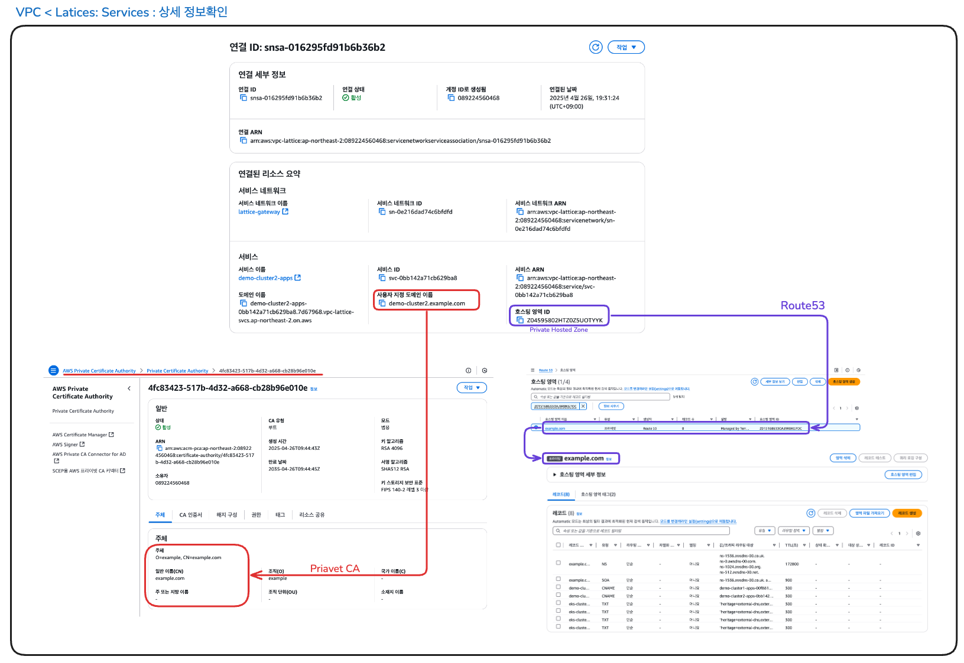Open the 유형 filter dropdown for records
Image resolution: width=964 pixels, height=663 pixels.
[x=765, y=531]
